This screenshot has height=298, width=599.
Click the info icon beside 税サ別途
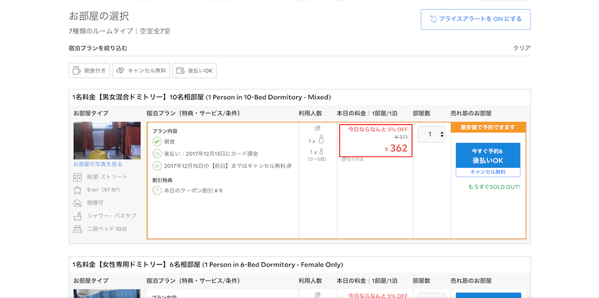[x=343, y=159]
